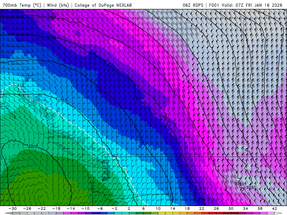Image resolution: width=287 pixels, height=215 pixels.
Task: Click the 18 colorbar value
Action: 187,209
